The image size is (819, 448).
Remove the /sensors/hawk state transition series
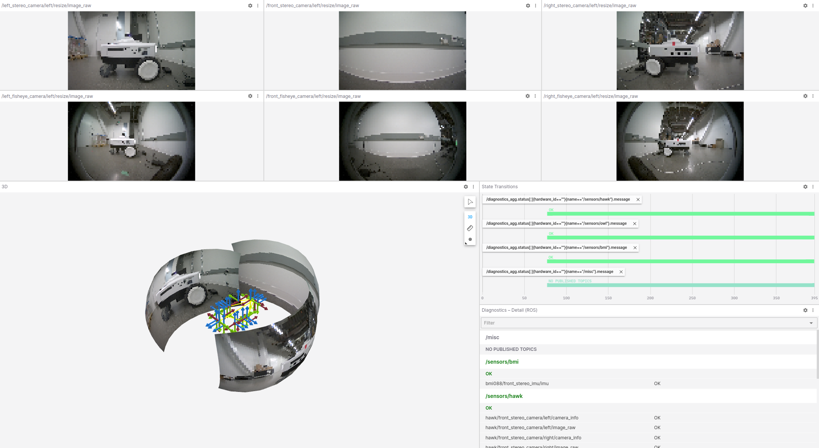tap(638, 200)
